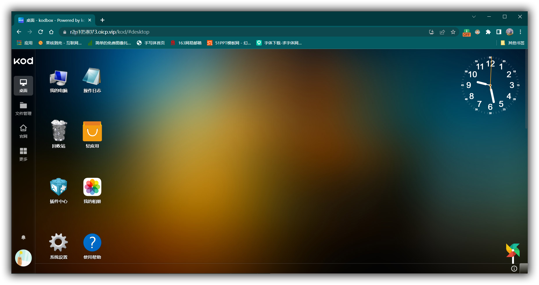The image size is (539, 285).
Task: Select 文件管理 in the kod sidebar
Action: coord(23,108)
